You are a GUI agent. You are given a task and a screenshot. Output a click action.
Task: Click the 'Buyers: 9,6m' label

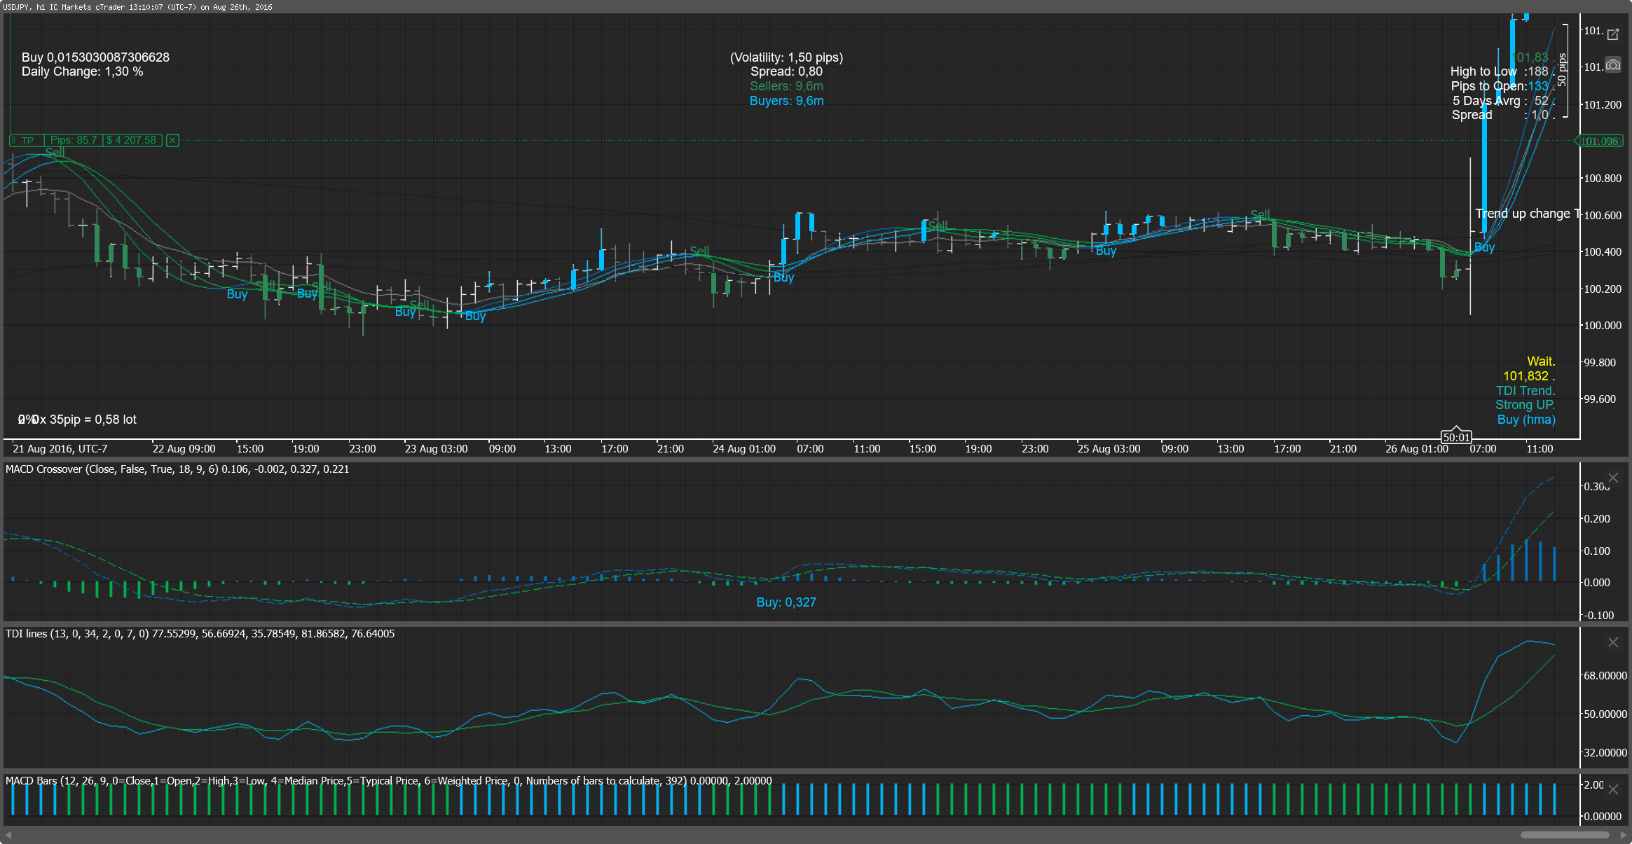click(x=786, y=101)
